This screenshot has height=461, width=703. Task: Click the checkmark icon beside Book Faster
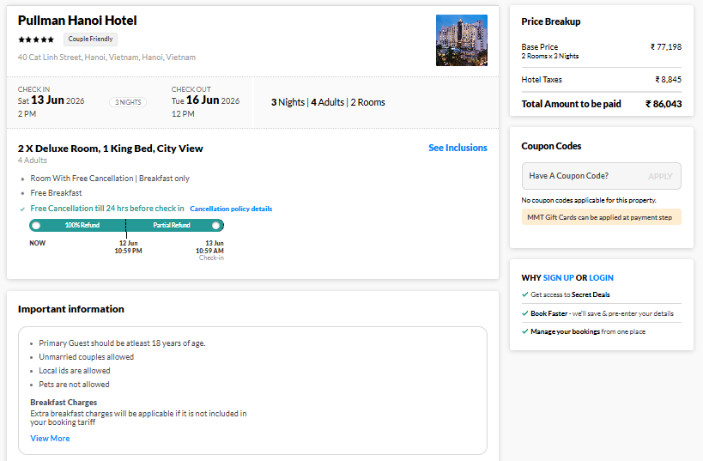tap(524, 313)
